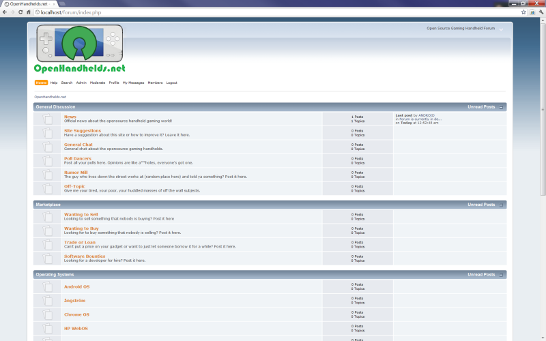Image resolution: width=546 pixels, height=341 pixels.
Task: Click the browser Back arrow
Action: coord(5,12)
